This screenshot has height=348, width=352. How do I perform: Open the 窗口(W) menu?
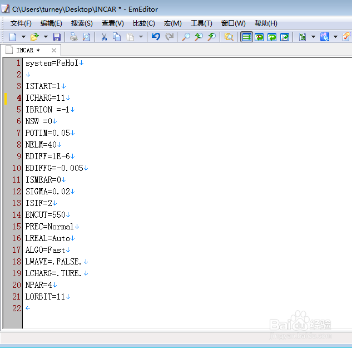(233, 23)
